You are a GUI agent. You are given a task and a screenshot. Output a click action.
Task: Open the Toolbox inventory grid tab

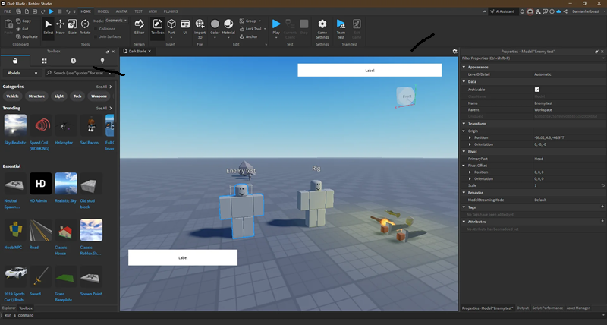(44, 61)
